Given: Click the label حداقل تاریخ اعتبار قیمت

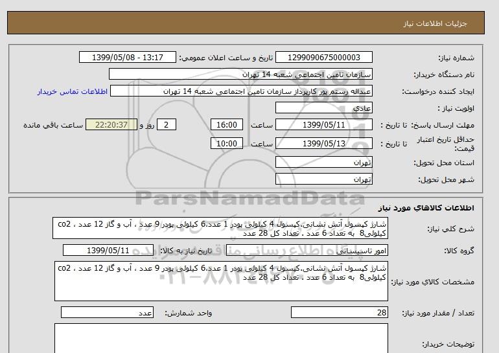Looking at the screenshot, I should (x=446, y=144).
